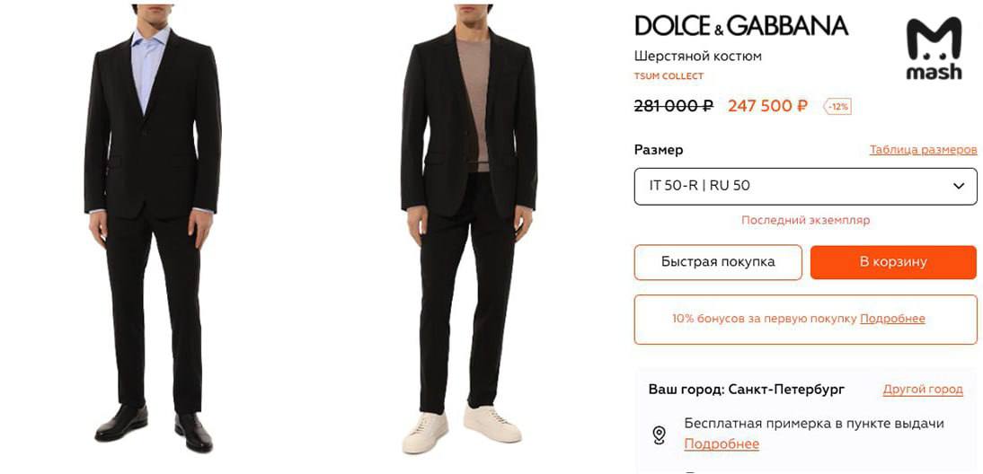View suit photo with blue shirt
The image size is (983, 474).
point(153,224)
